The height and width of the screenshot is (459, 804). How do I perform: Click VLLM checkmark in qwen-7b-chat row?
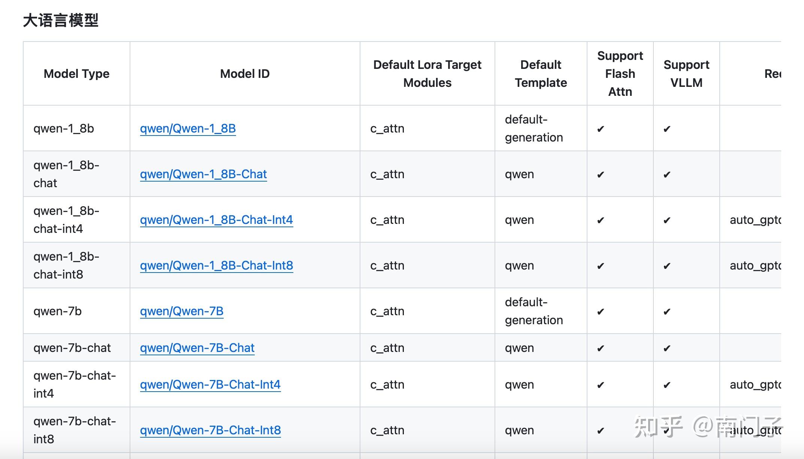667,349
